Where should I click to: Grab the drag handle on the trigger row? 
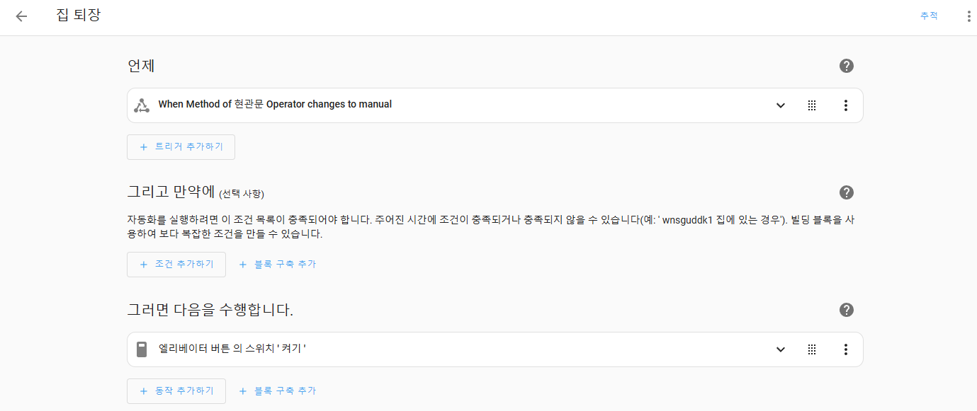(x=812, y=105)
